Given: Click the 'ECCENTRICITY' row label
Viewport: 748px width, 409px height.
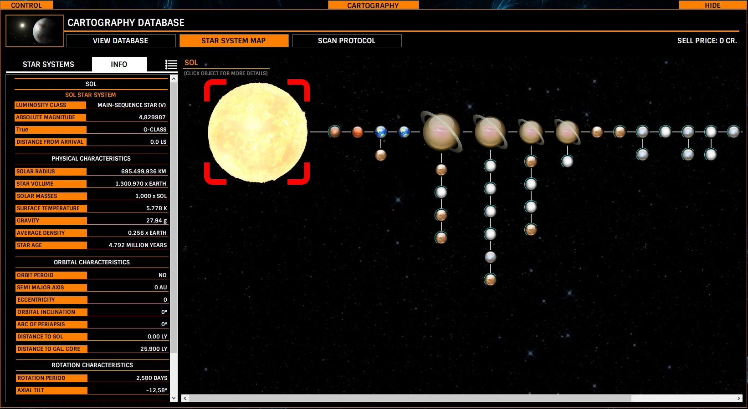Looking at the screenshot, I should point(51,300).
